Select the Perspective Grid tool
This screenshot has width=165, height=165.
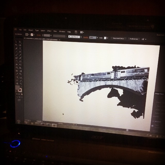20,68
